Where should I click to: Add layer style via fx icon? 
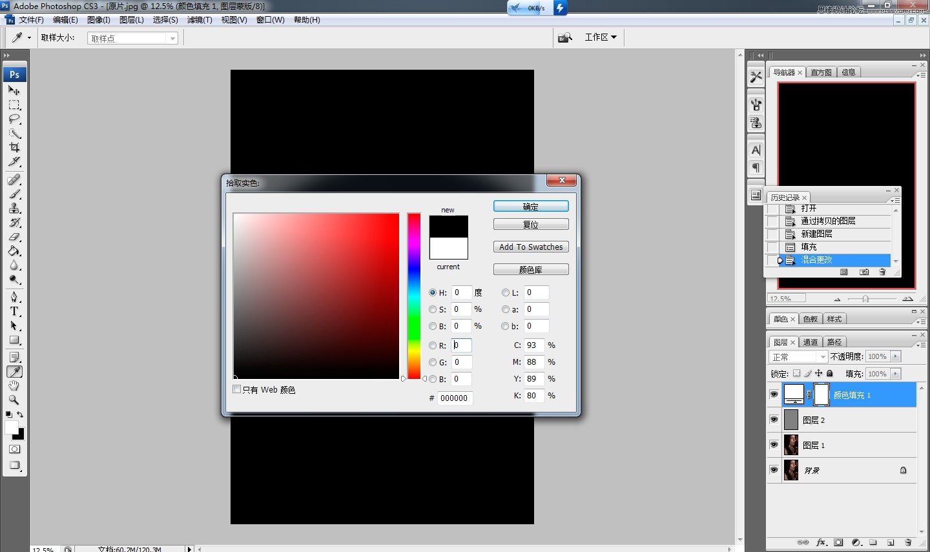pyautogui.click(x=821, y=542)
